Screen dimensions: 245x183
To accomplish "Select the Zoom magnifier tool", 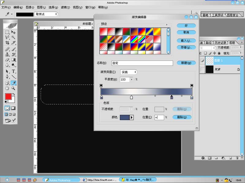I will 13,88.
